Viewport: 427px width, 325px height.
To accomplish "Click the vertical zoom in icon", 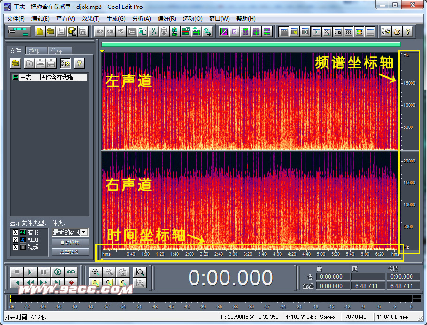I will [139, 272].
